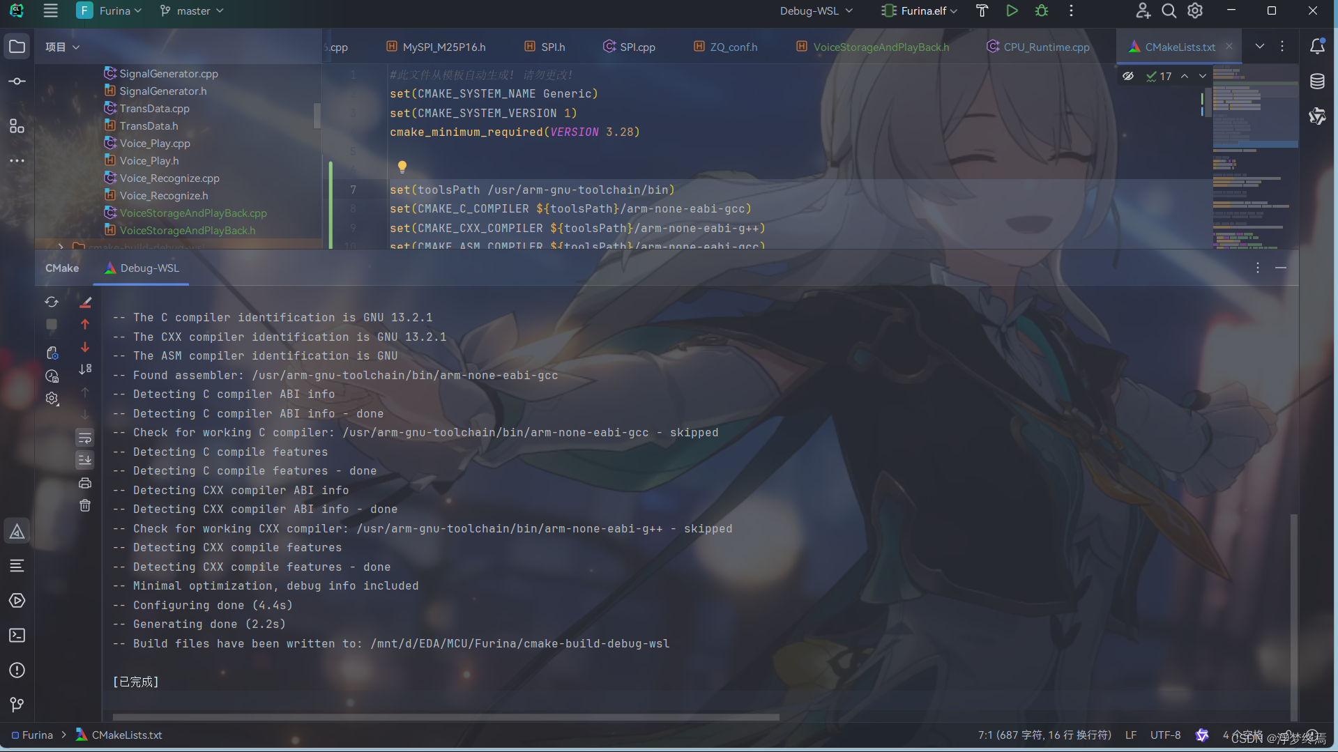Viewport: 1338px width, 752px height.
Task: Open Furina.elf run configuration dropdown
Action: [920, 10]
